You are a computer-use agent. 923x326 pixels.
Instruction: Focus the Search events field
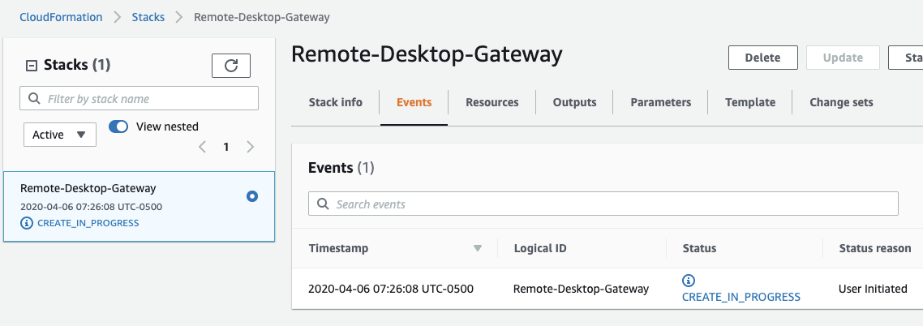pos(603,204)
